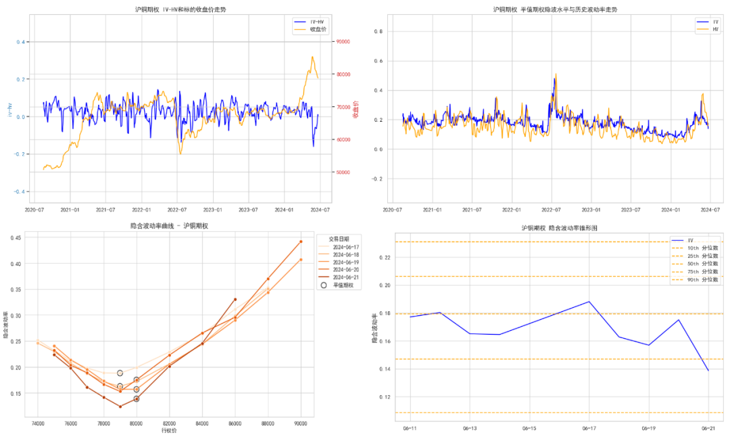Click the '2022-07' date tick in IV-HV chart

(177, 210)
